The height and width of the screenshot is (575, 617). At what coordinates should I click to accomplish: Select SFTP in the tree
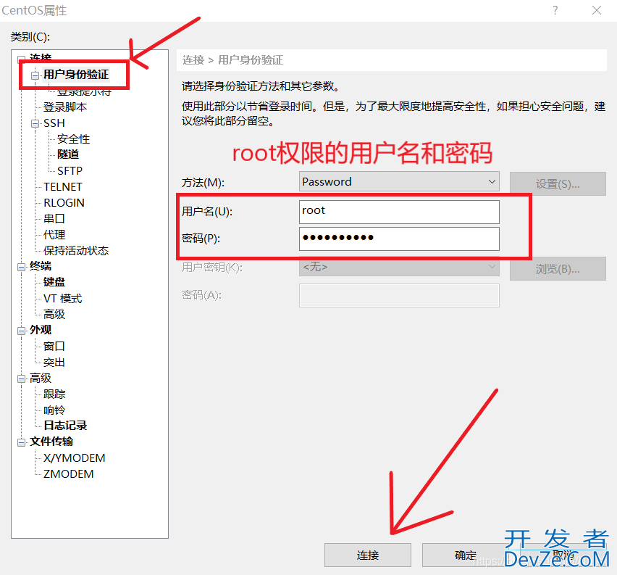70,171
